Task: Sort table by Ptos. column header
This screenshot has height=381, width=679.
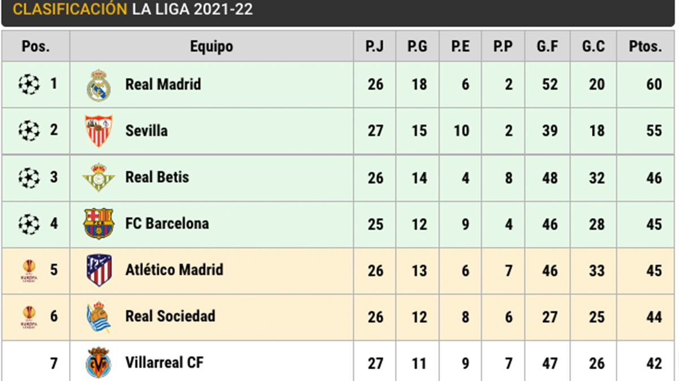Action: [x=645, y=46]
